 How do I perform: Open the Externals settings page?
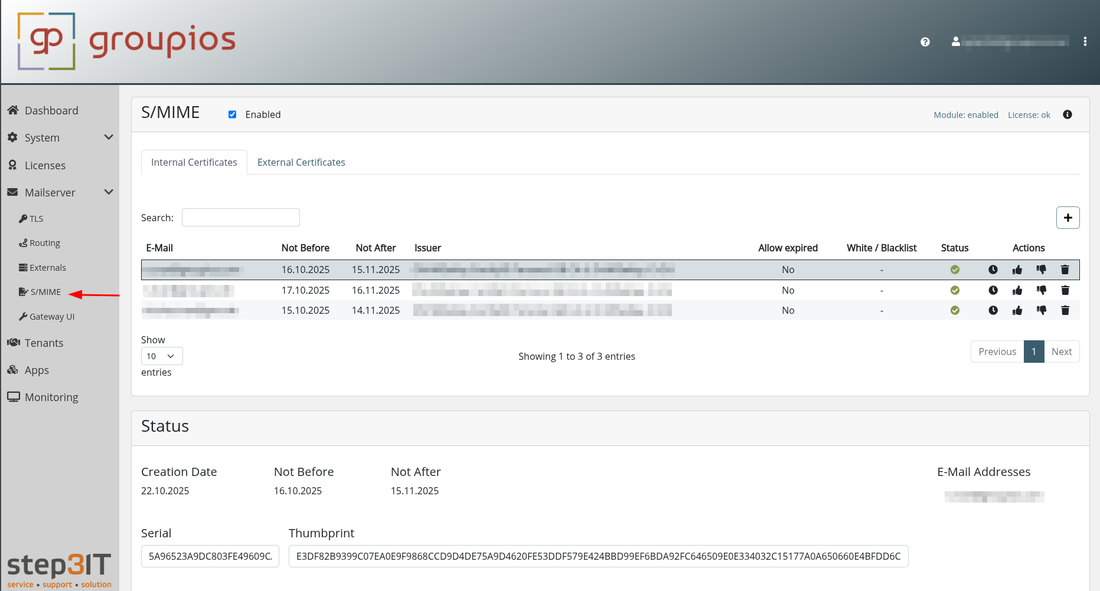tap(47, 267)
